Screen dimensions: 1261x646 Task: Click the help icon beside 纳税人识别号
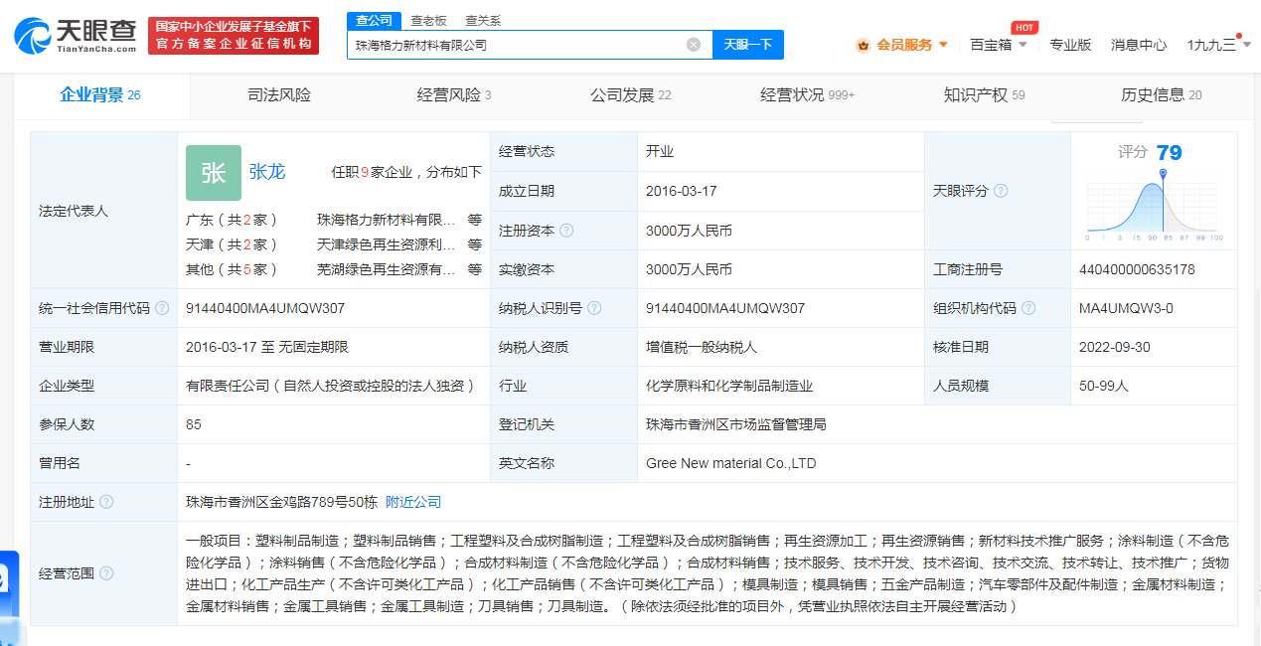click(x=595, y=308)
